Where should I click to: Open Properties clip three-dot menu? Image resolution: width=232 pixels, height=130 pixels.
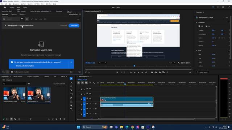(227, 18)
